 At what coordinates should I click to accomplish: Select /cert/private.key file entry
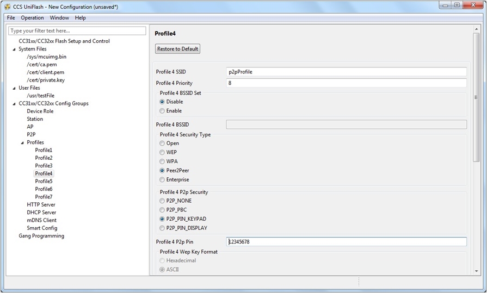pyautogui.click(x=46, y=80)
